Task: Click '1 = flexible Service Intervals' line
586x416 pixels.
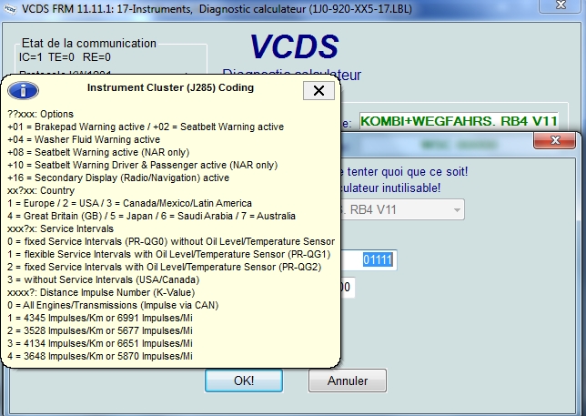Action: click(x=169, y=254)
